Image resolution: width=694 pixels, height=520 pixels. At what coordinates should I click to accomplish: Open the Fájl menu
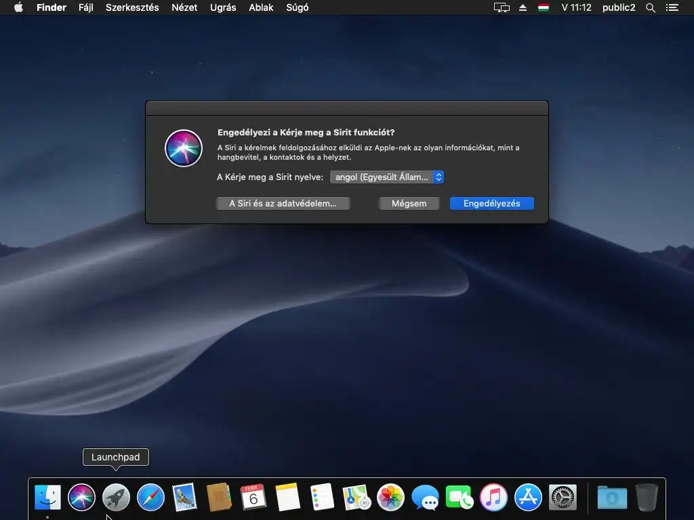tap(86, 7)
